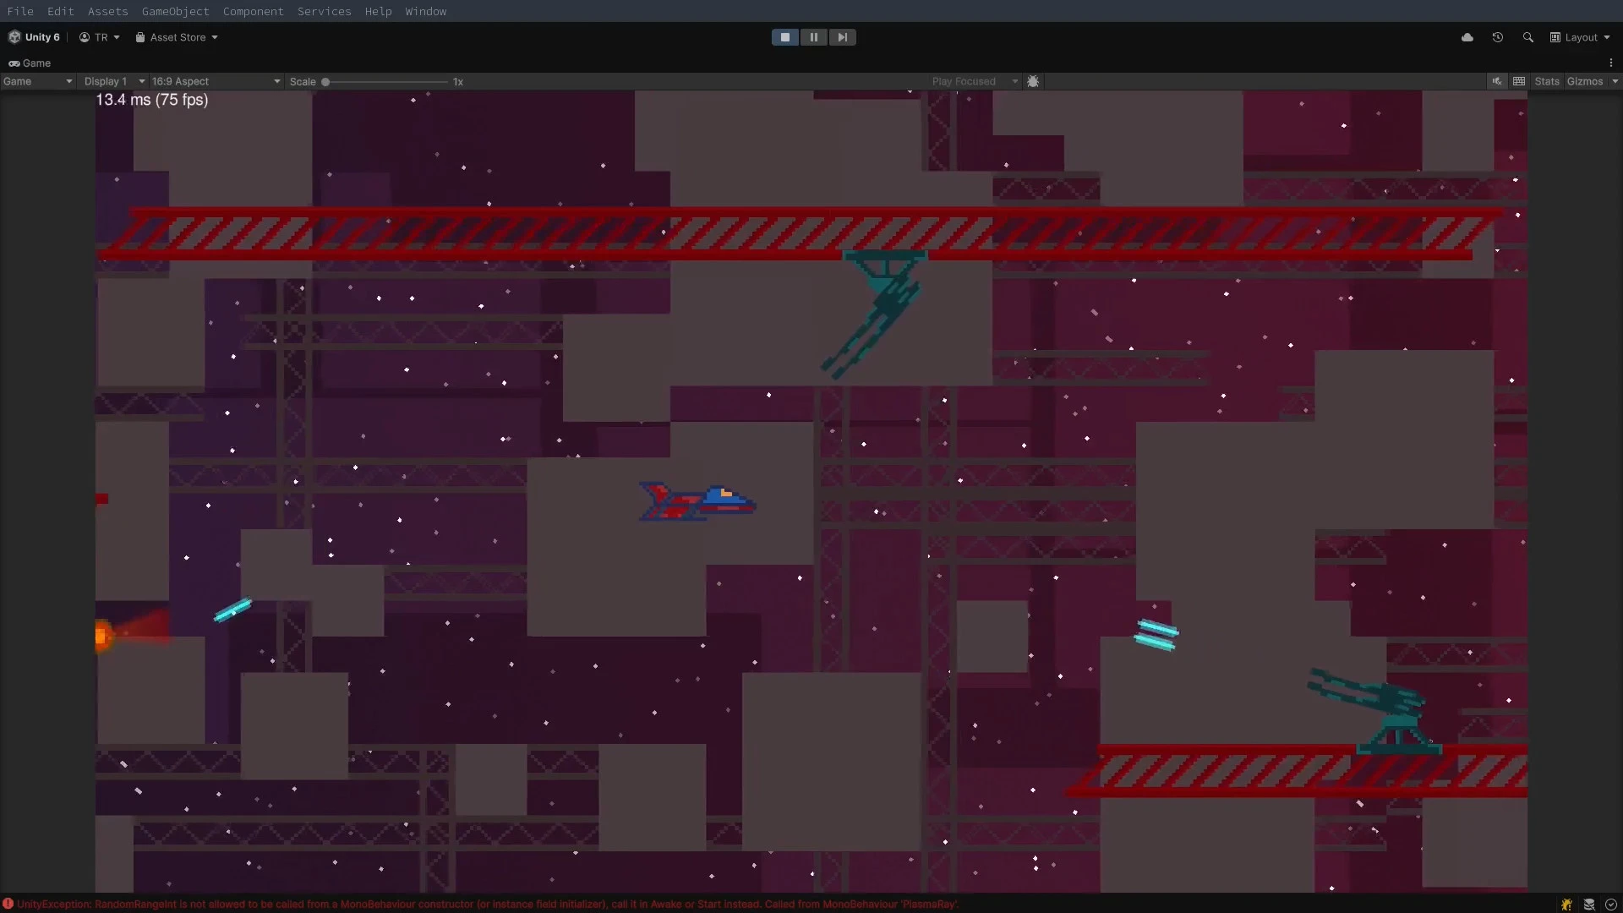Click the Stats button

pos(1547,80)
